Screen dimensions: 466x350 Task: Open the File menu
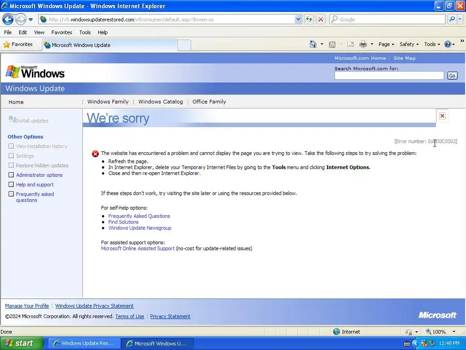pos(8,32)
